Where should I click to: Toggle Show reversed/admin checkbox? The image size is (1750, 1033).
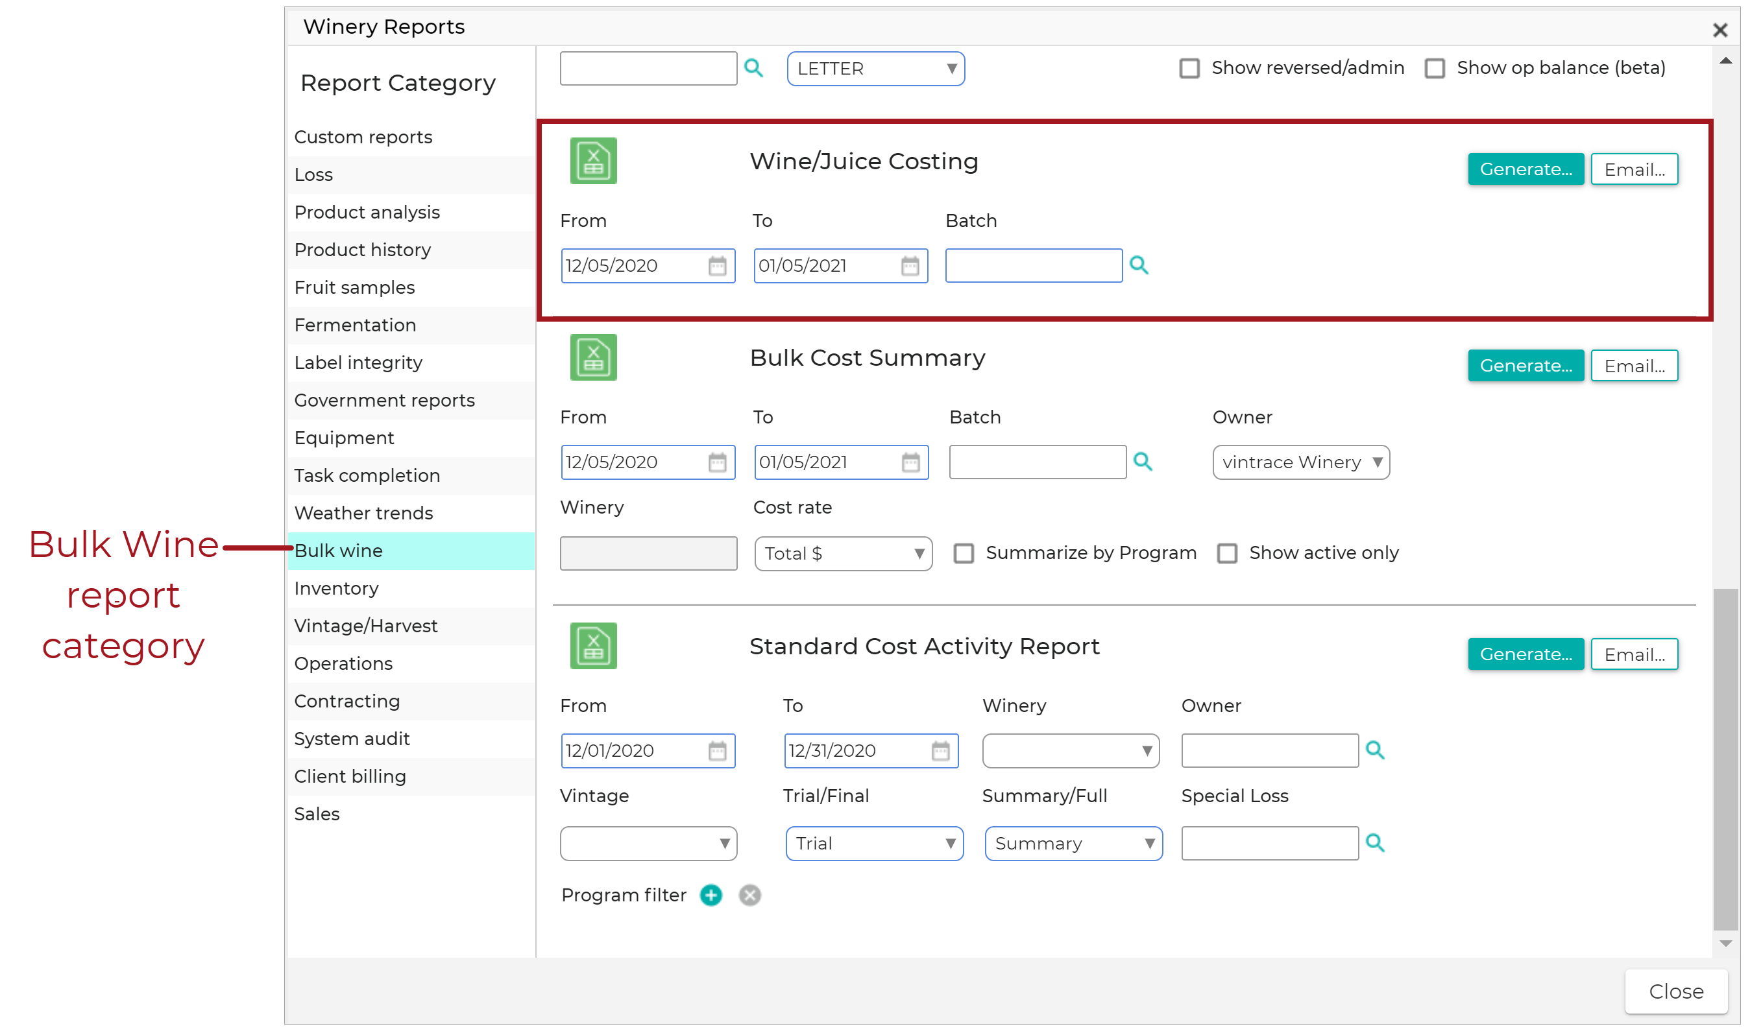pyautogui.click(x=1189, y=68)
